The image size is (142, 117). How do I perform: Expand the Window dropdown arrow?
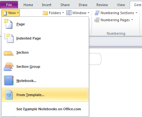click(88, 13)
